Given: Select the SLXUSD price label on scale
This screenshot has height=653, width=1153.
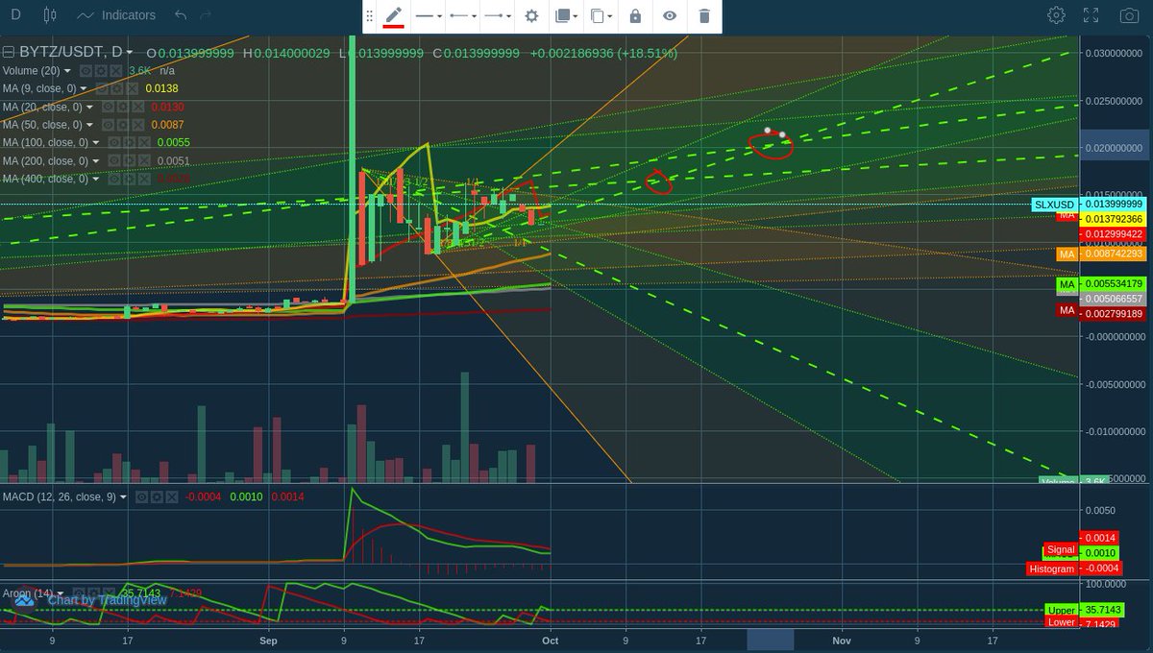Looking at the screenshot, I should [x=1054, y=205].
